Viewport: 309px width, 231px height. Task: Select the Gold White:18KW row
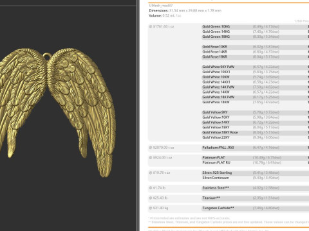tap(256, 102)
